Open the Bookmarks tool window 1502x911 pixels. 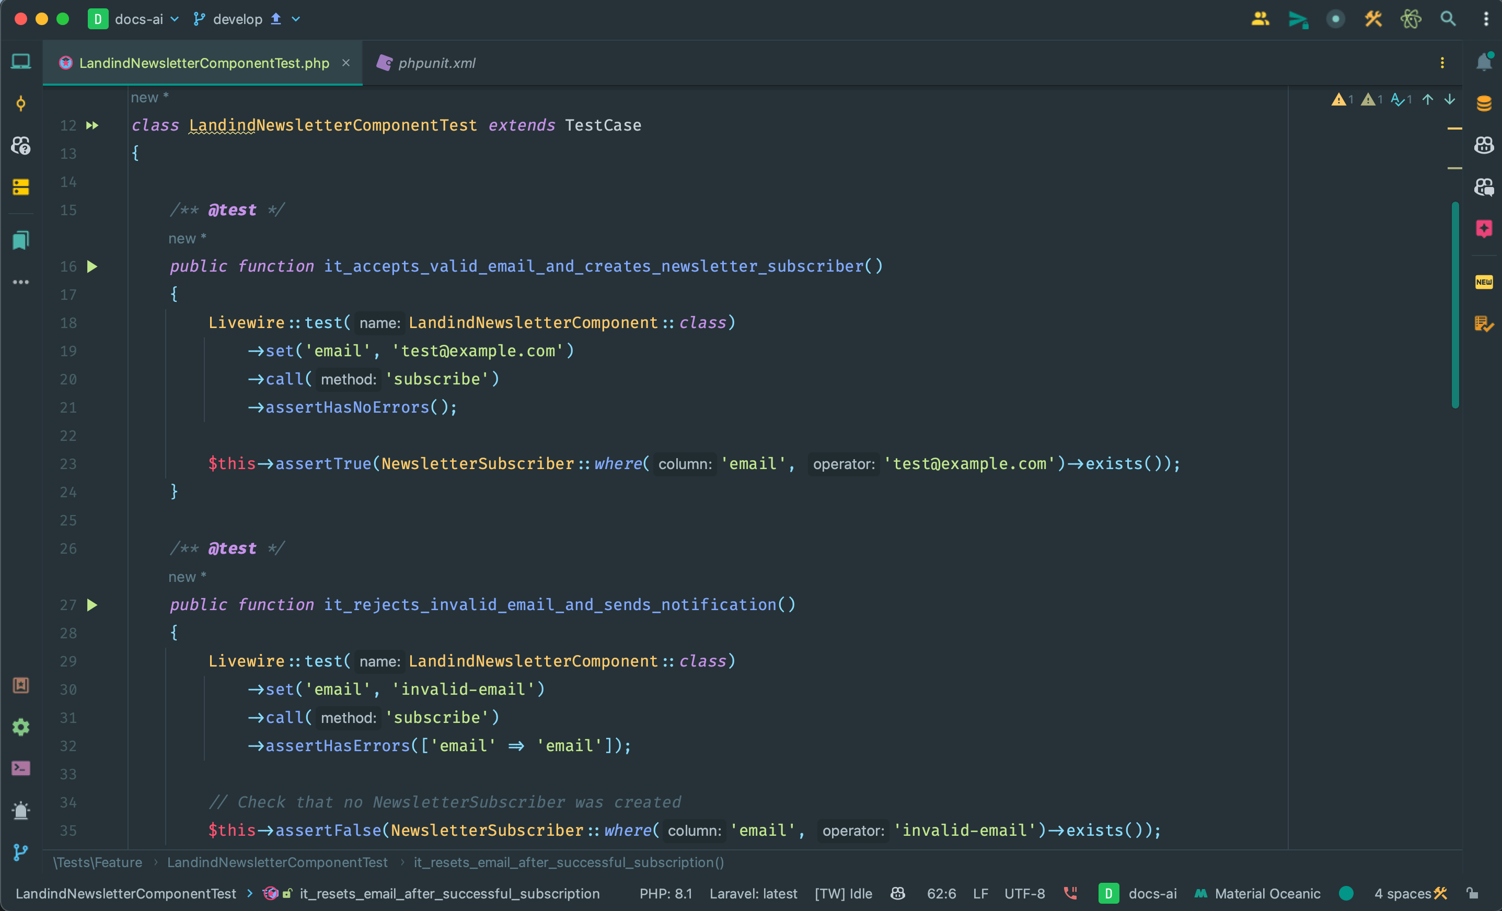click(21, 240)
